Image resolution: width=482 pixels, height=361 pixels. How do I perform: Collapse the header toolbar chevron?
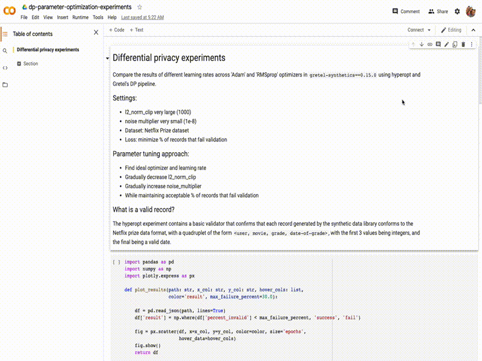[x=474, y=29]
